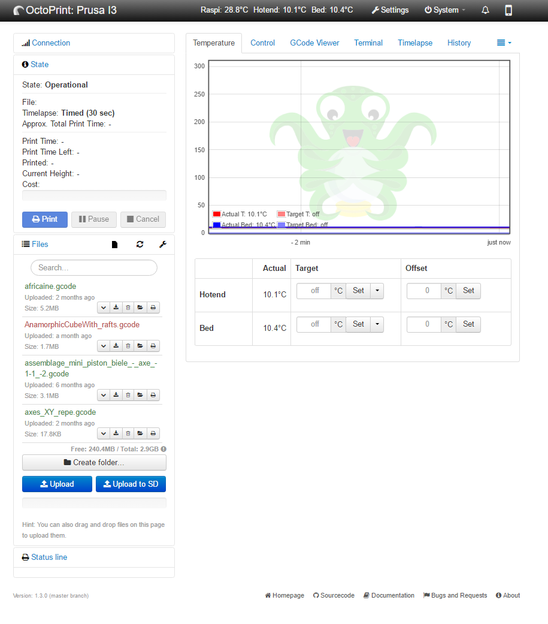Refresh the Files list
The height and width of the screenshot is (624, 548).
140,245
